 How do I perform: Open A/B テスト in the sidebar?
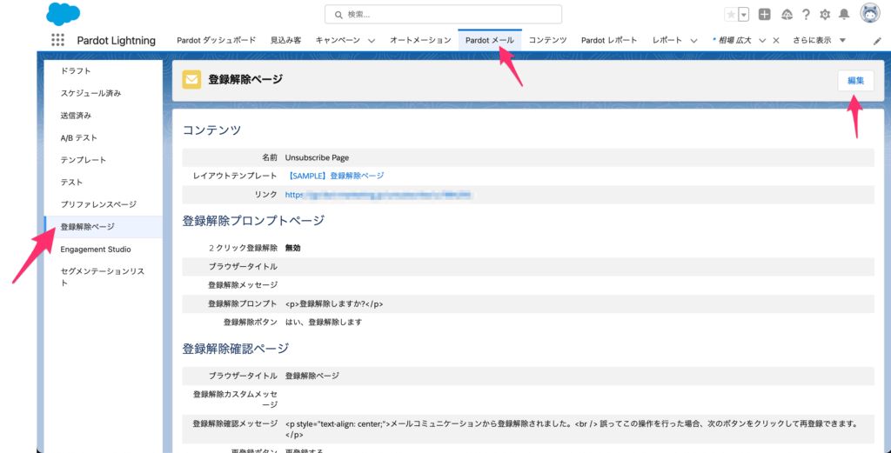click(79, 137)
